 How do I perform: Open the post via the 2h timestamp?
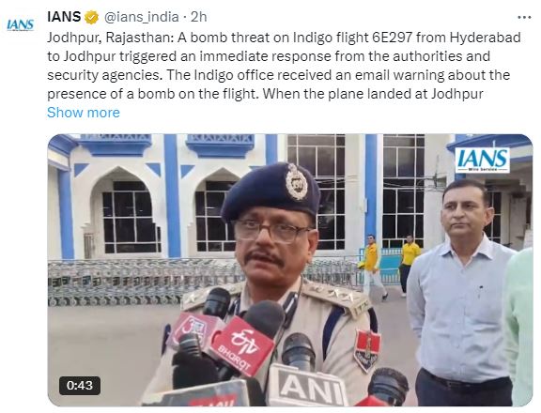(199, 17)
